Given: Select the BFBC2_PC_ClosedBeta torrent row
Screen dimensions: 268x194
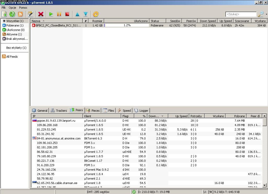Looking at the screenshot, I should point(149,25).
